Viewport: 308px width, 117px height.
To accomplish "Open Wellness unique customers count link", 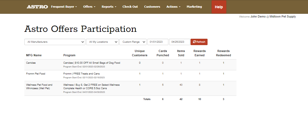I will pos(140,85).
